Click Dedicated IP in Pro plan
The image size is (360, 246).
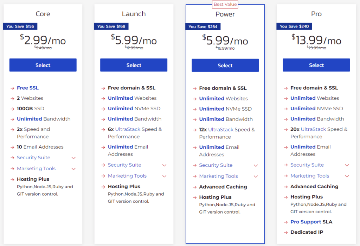307,232
